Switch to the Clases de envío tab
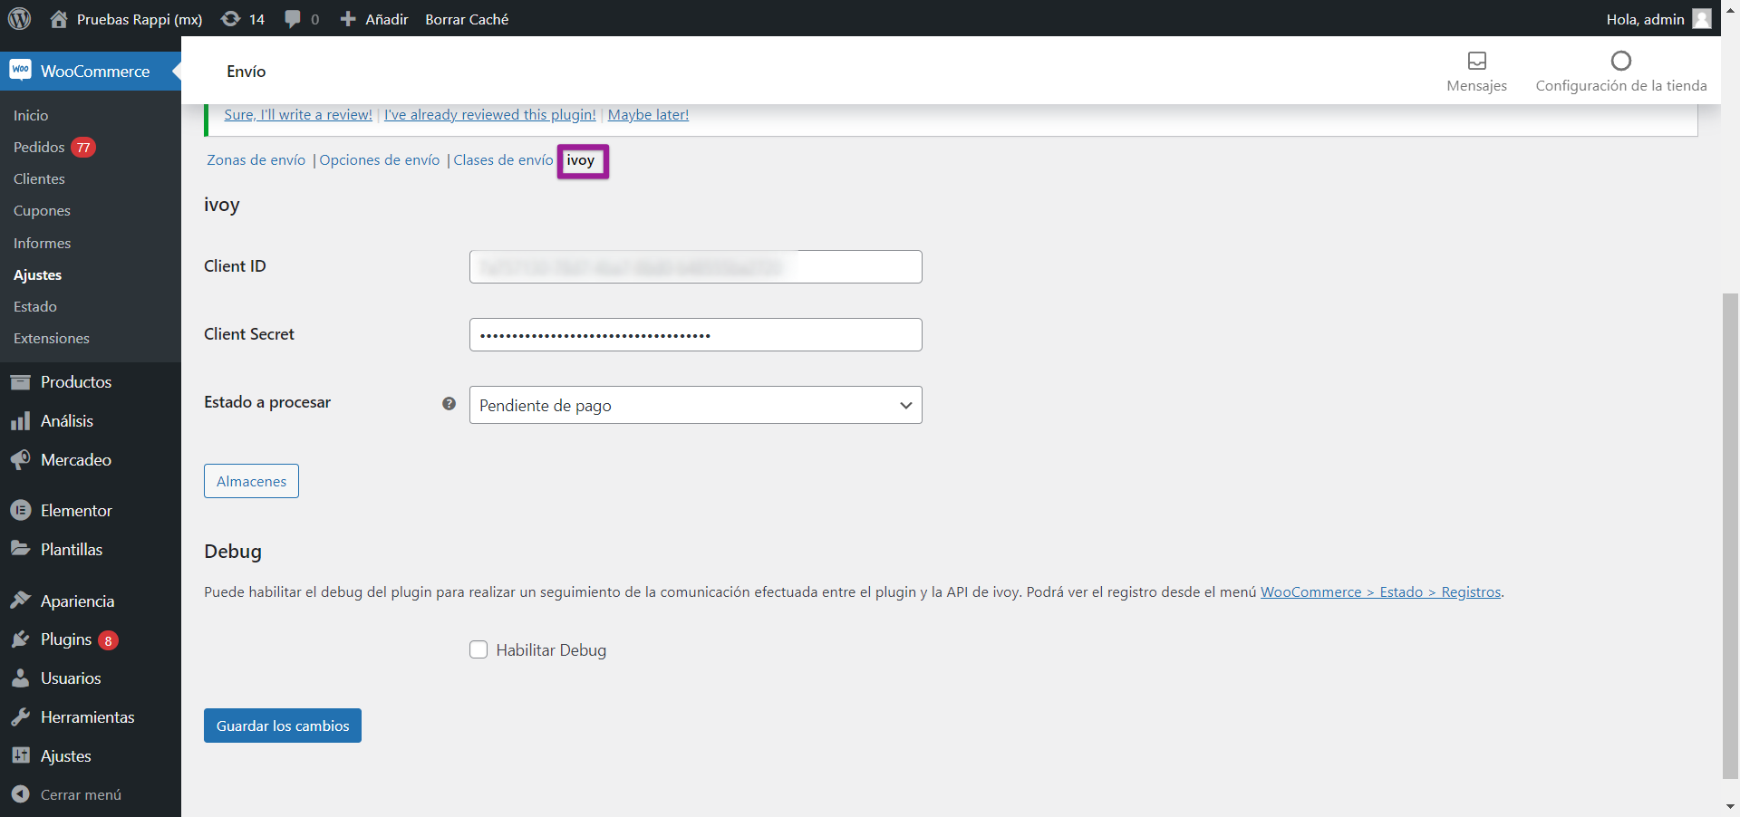Viewport: 1740px width, 817px height. pyautogui.click(x=503, y=160)
